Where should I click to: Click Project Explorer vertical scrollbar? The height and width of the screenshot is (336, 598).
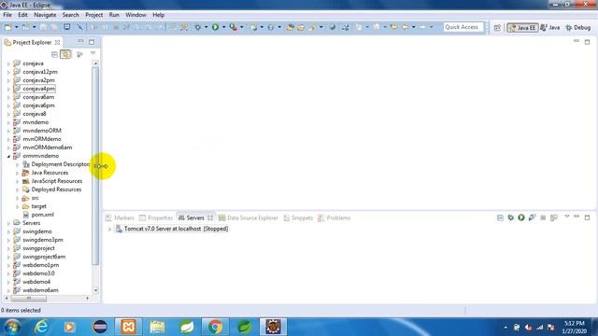95,167
